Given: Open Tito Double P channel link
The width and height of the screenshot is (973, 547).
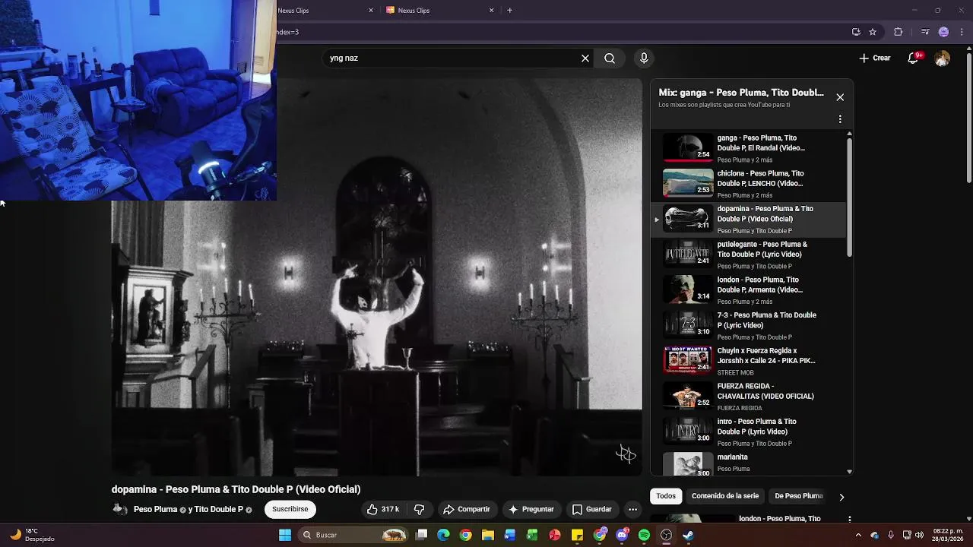Looking at the screenshot, I should (219, 509).
